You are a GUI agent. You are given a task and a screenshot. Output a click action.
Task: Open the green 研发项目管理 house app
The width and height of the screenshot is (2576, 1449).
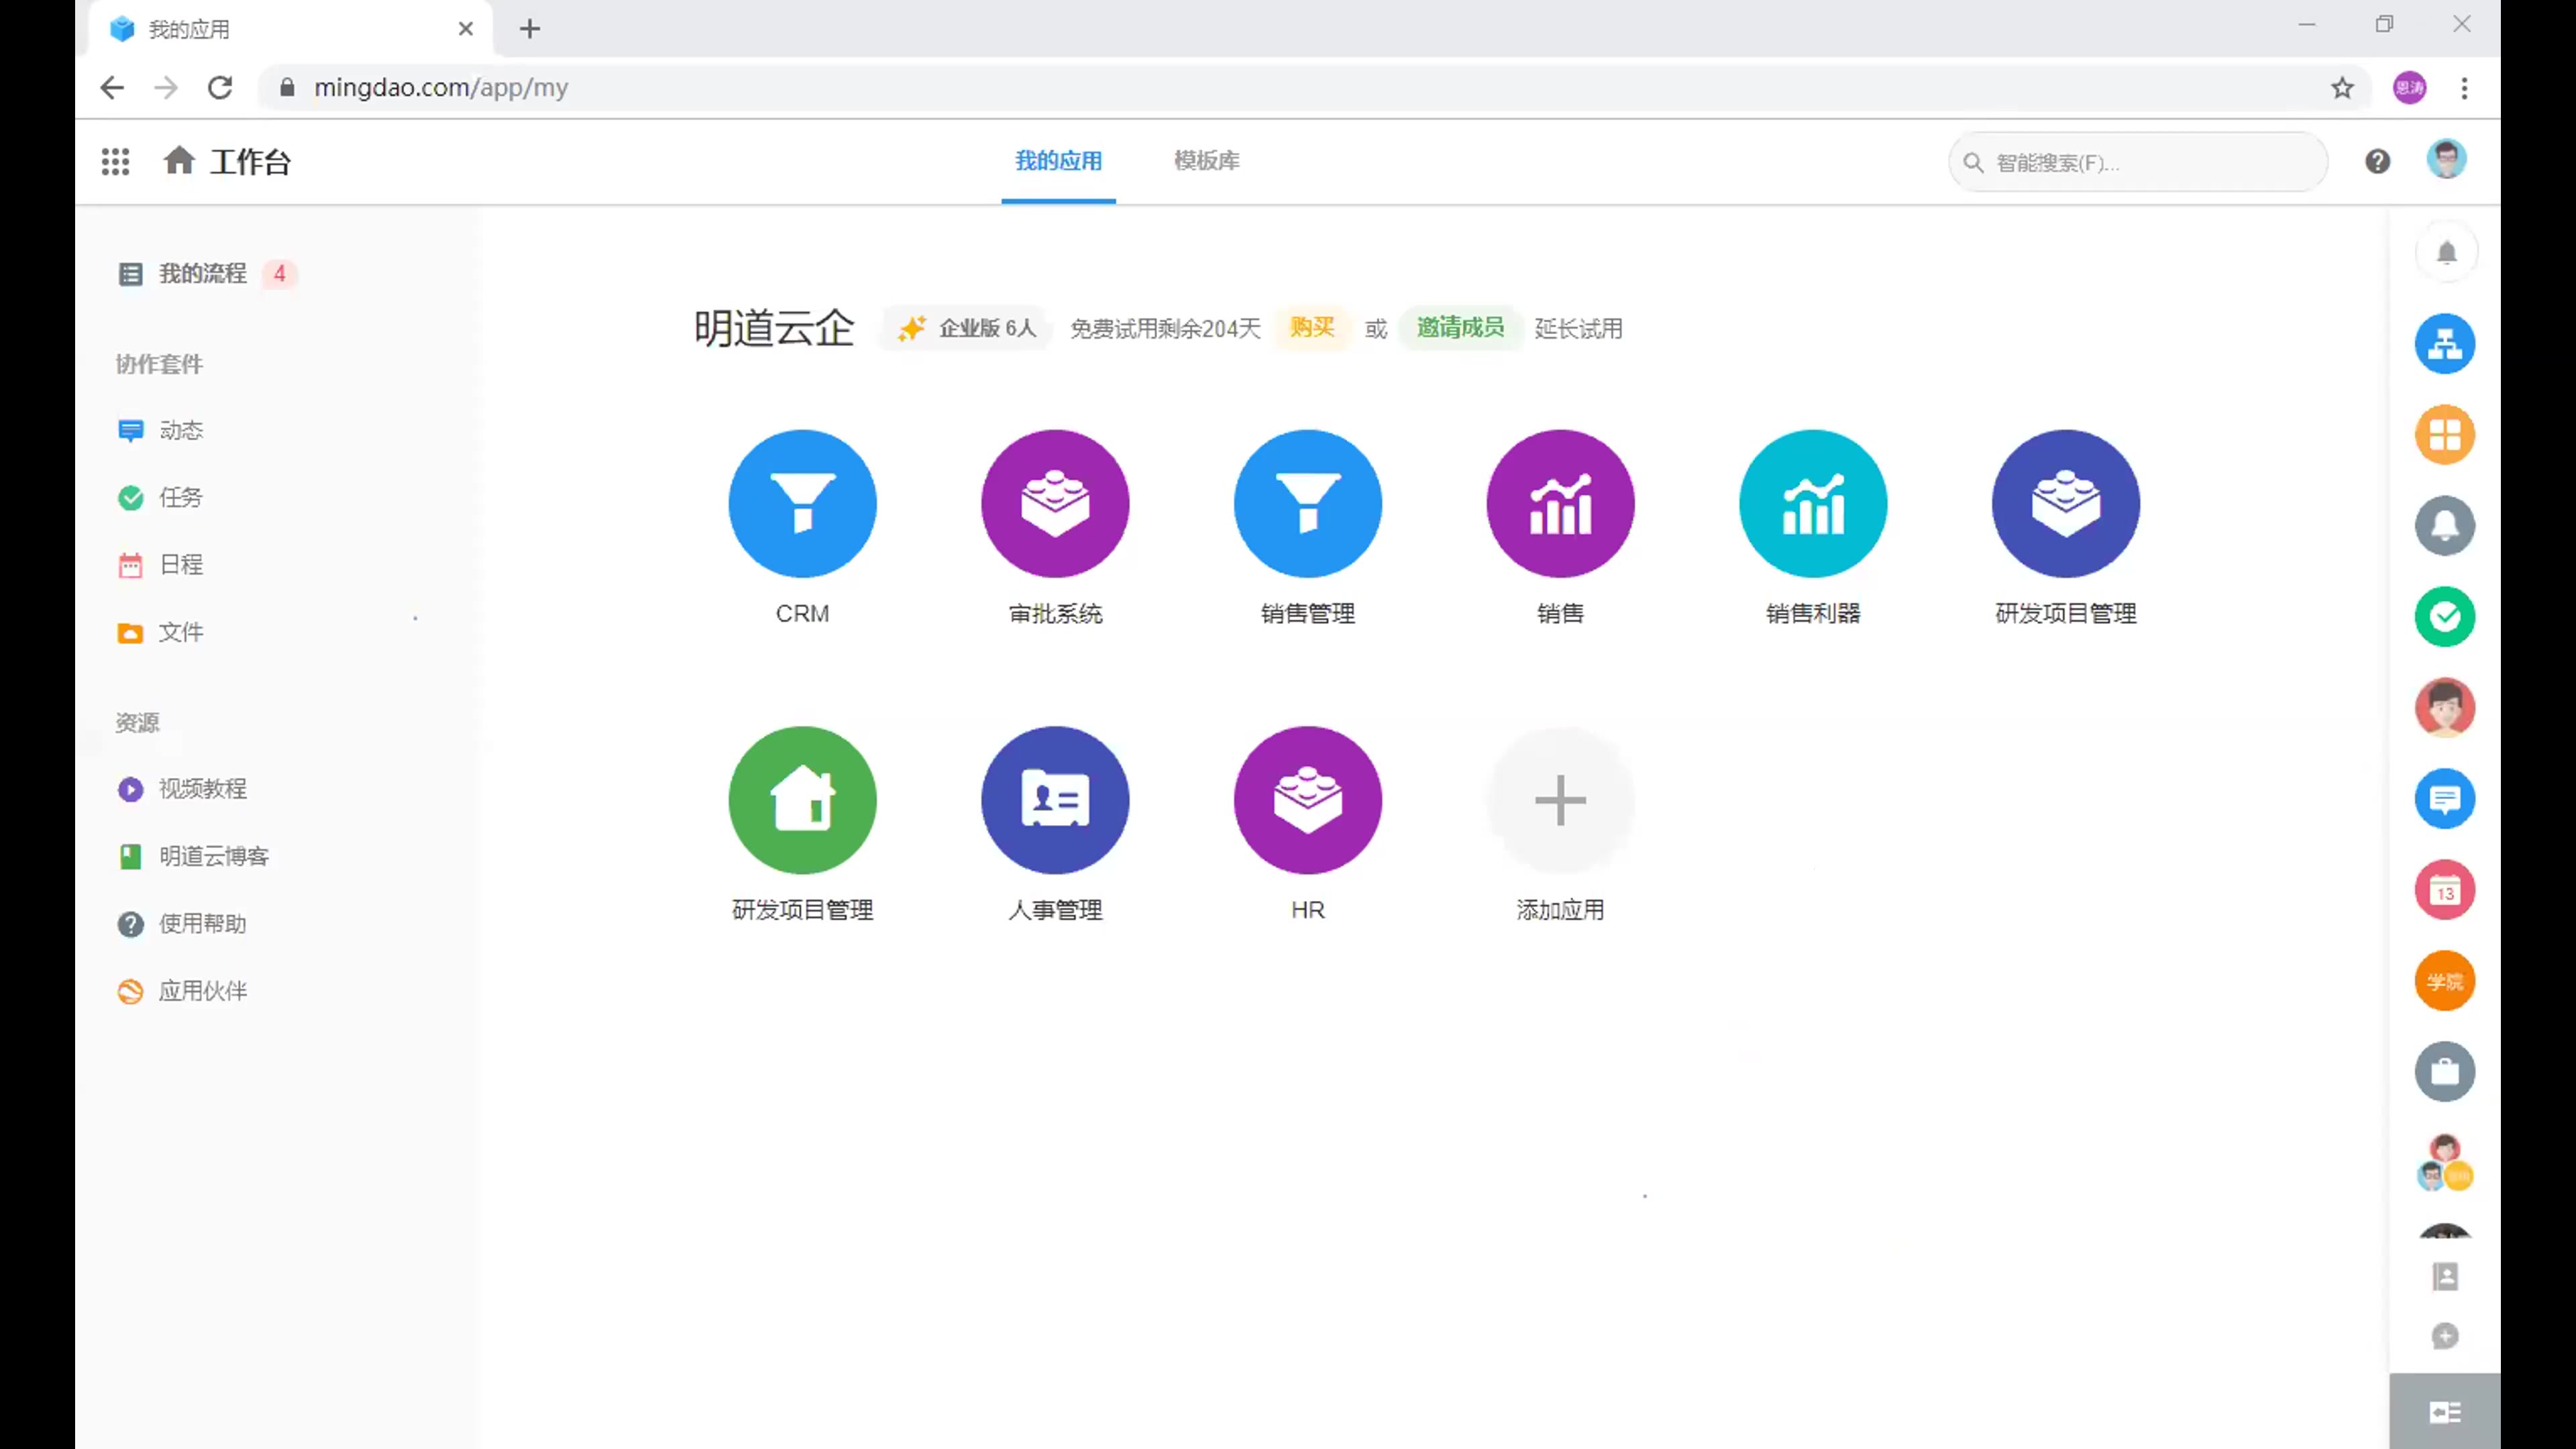click(x=802, y=800)
